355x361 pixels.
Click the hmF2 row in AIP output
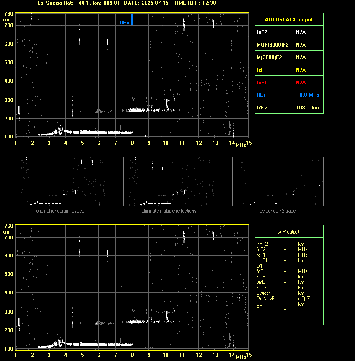pyautogui.click(x=280, y=244)
